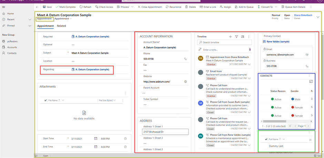Open Check Access
324x158 pixels.
pyautogui.click(x=104, y=7)
